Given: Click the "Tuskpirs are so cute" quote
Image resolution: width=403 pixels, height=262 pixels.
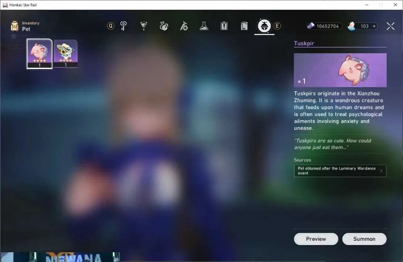Looking at the screenshot, I should click(x=333, y=144).
